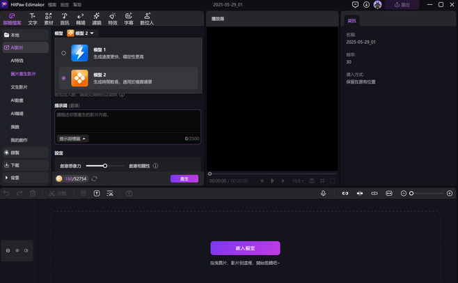Click the undo arrow in timeline toolbar

[x=6, y=194]
